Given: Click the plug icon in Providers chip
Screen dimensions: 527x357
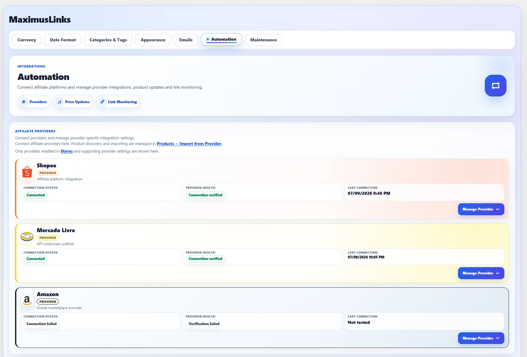Looking at the screenshot, I should tap(24, 102).
